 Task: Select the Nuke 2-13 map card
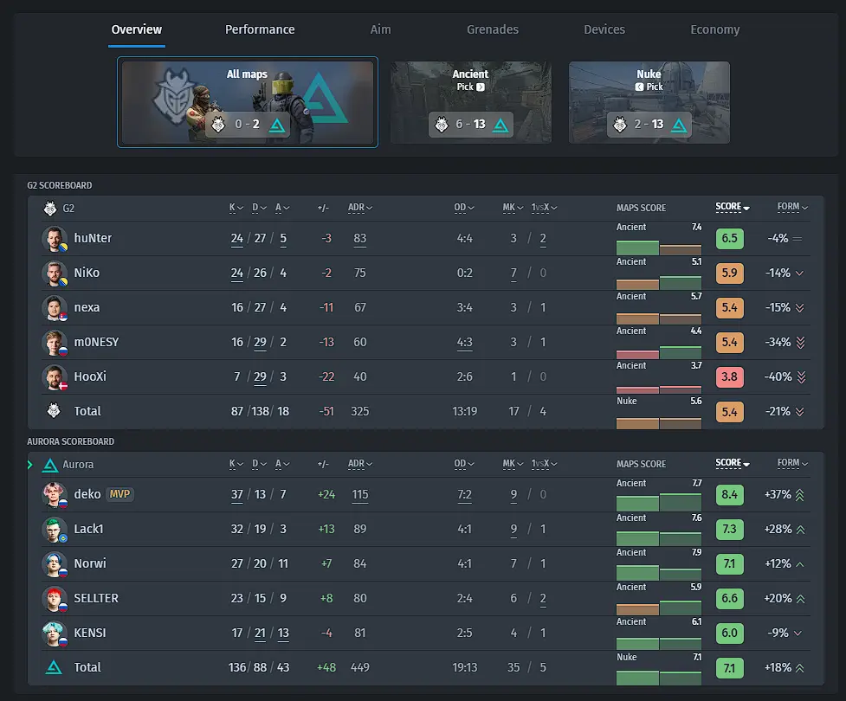click(649, 102)
